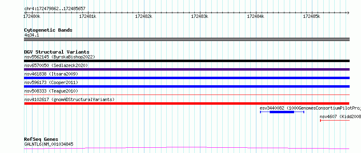Open variant nsv4102617 (gnomADStructuralVariants) label
361x153 pixels.
69,99
